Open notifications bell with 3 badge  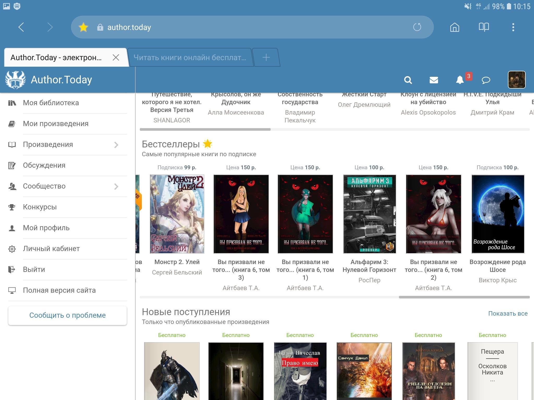pyautogui.click(x=460, y=80)
